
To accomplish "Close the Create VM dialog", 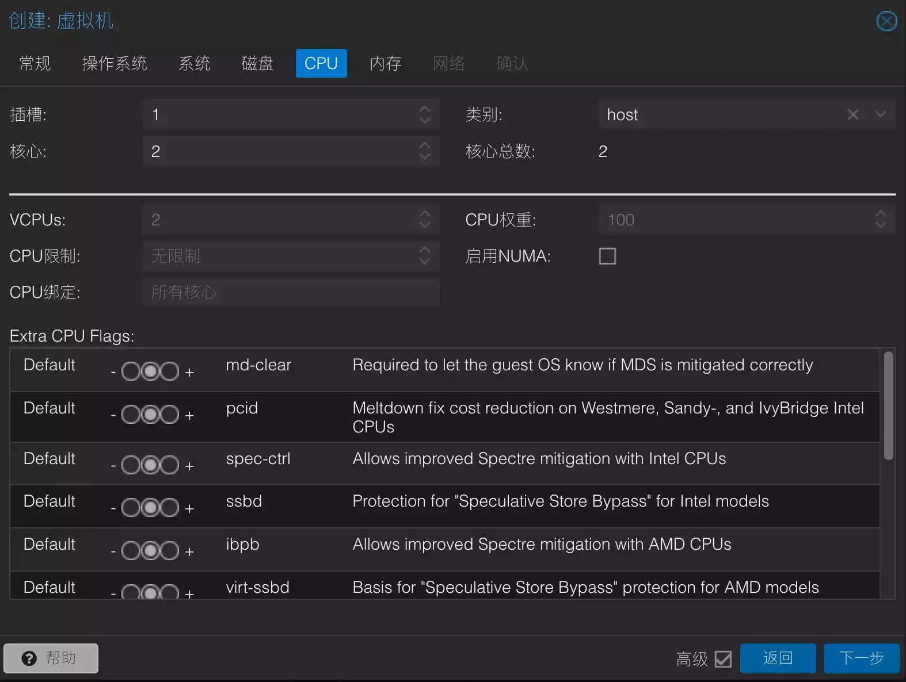I will pos(886,21).
